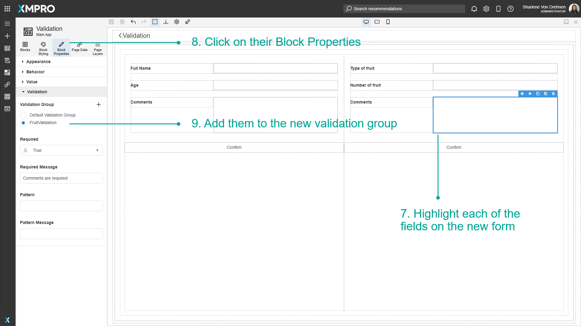Click the download icon in the toolbar
Screen dimensions: 581x326
point(166,22)
